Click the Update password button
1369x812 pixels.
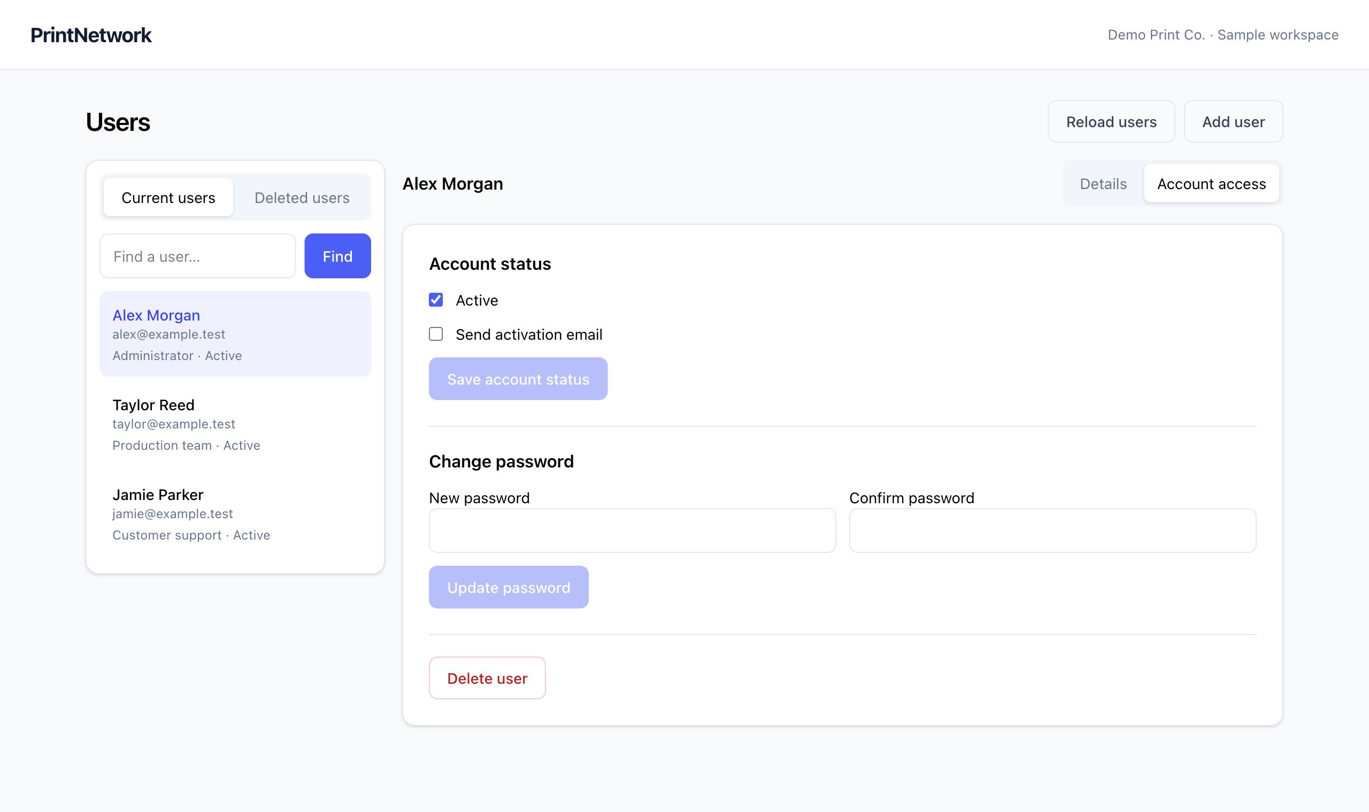(509, 587)
